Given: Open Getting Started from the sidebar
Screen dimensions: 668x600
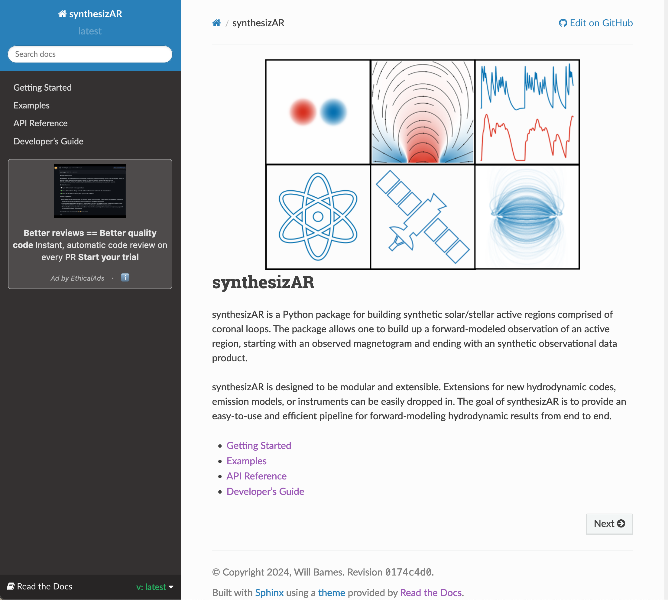Looking at the screenshot, I should point(42,87).
